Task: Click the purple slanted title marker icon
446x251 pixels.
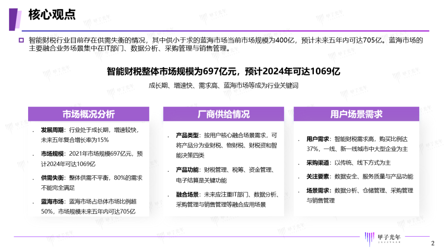Action: (15, 19)
